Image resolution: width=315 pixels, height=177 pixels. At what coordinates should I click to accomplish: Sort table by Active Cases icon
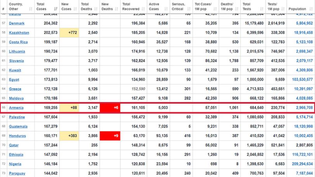pyautogui.click(x=166, y=9)
